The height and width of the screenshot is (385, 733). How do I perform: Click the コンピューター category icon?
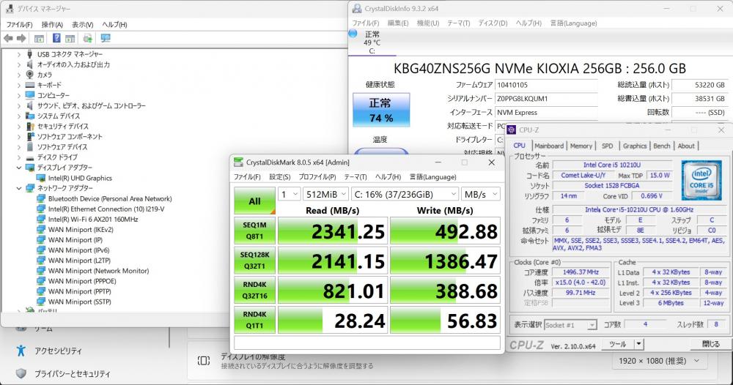[x=30, y=95]
